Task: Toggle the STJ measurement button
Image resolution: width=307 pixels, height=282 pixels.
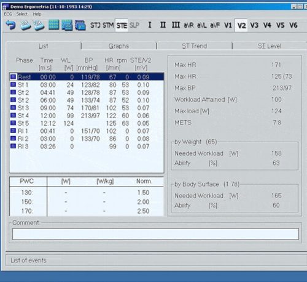Action: tap(95, 25)
